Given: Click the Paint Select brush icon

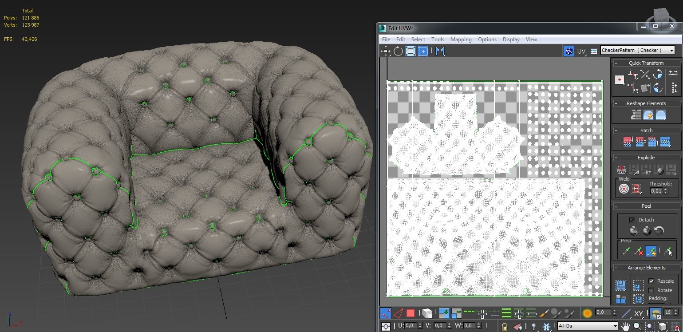Looking at the screenshot, I should 544,313.
